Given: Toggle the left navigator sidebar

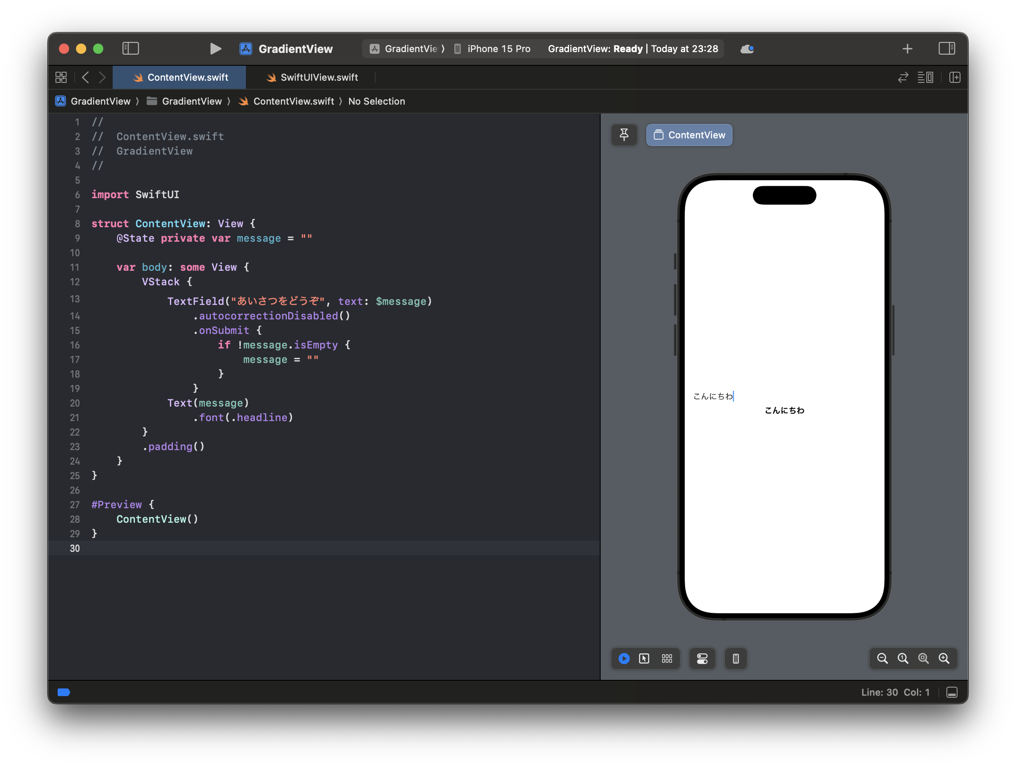Looking at the screenshot, I should pos(131,49).
